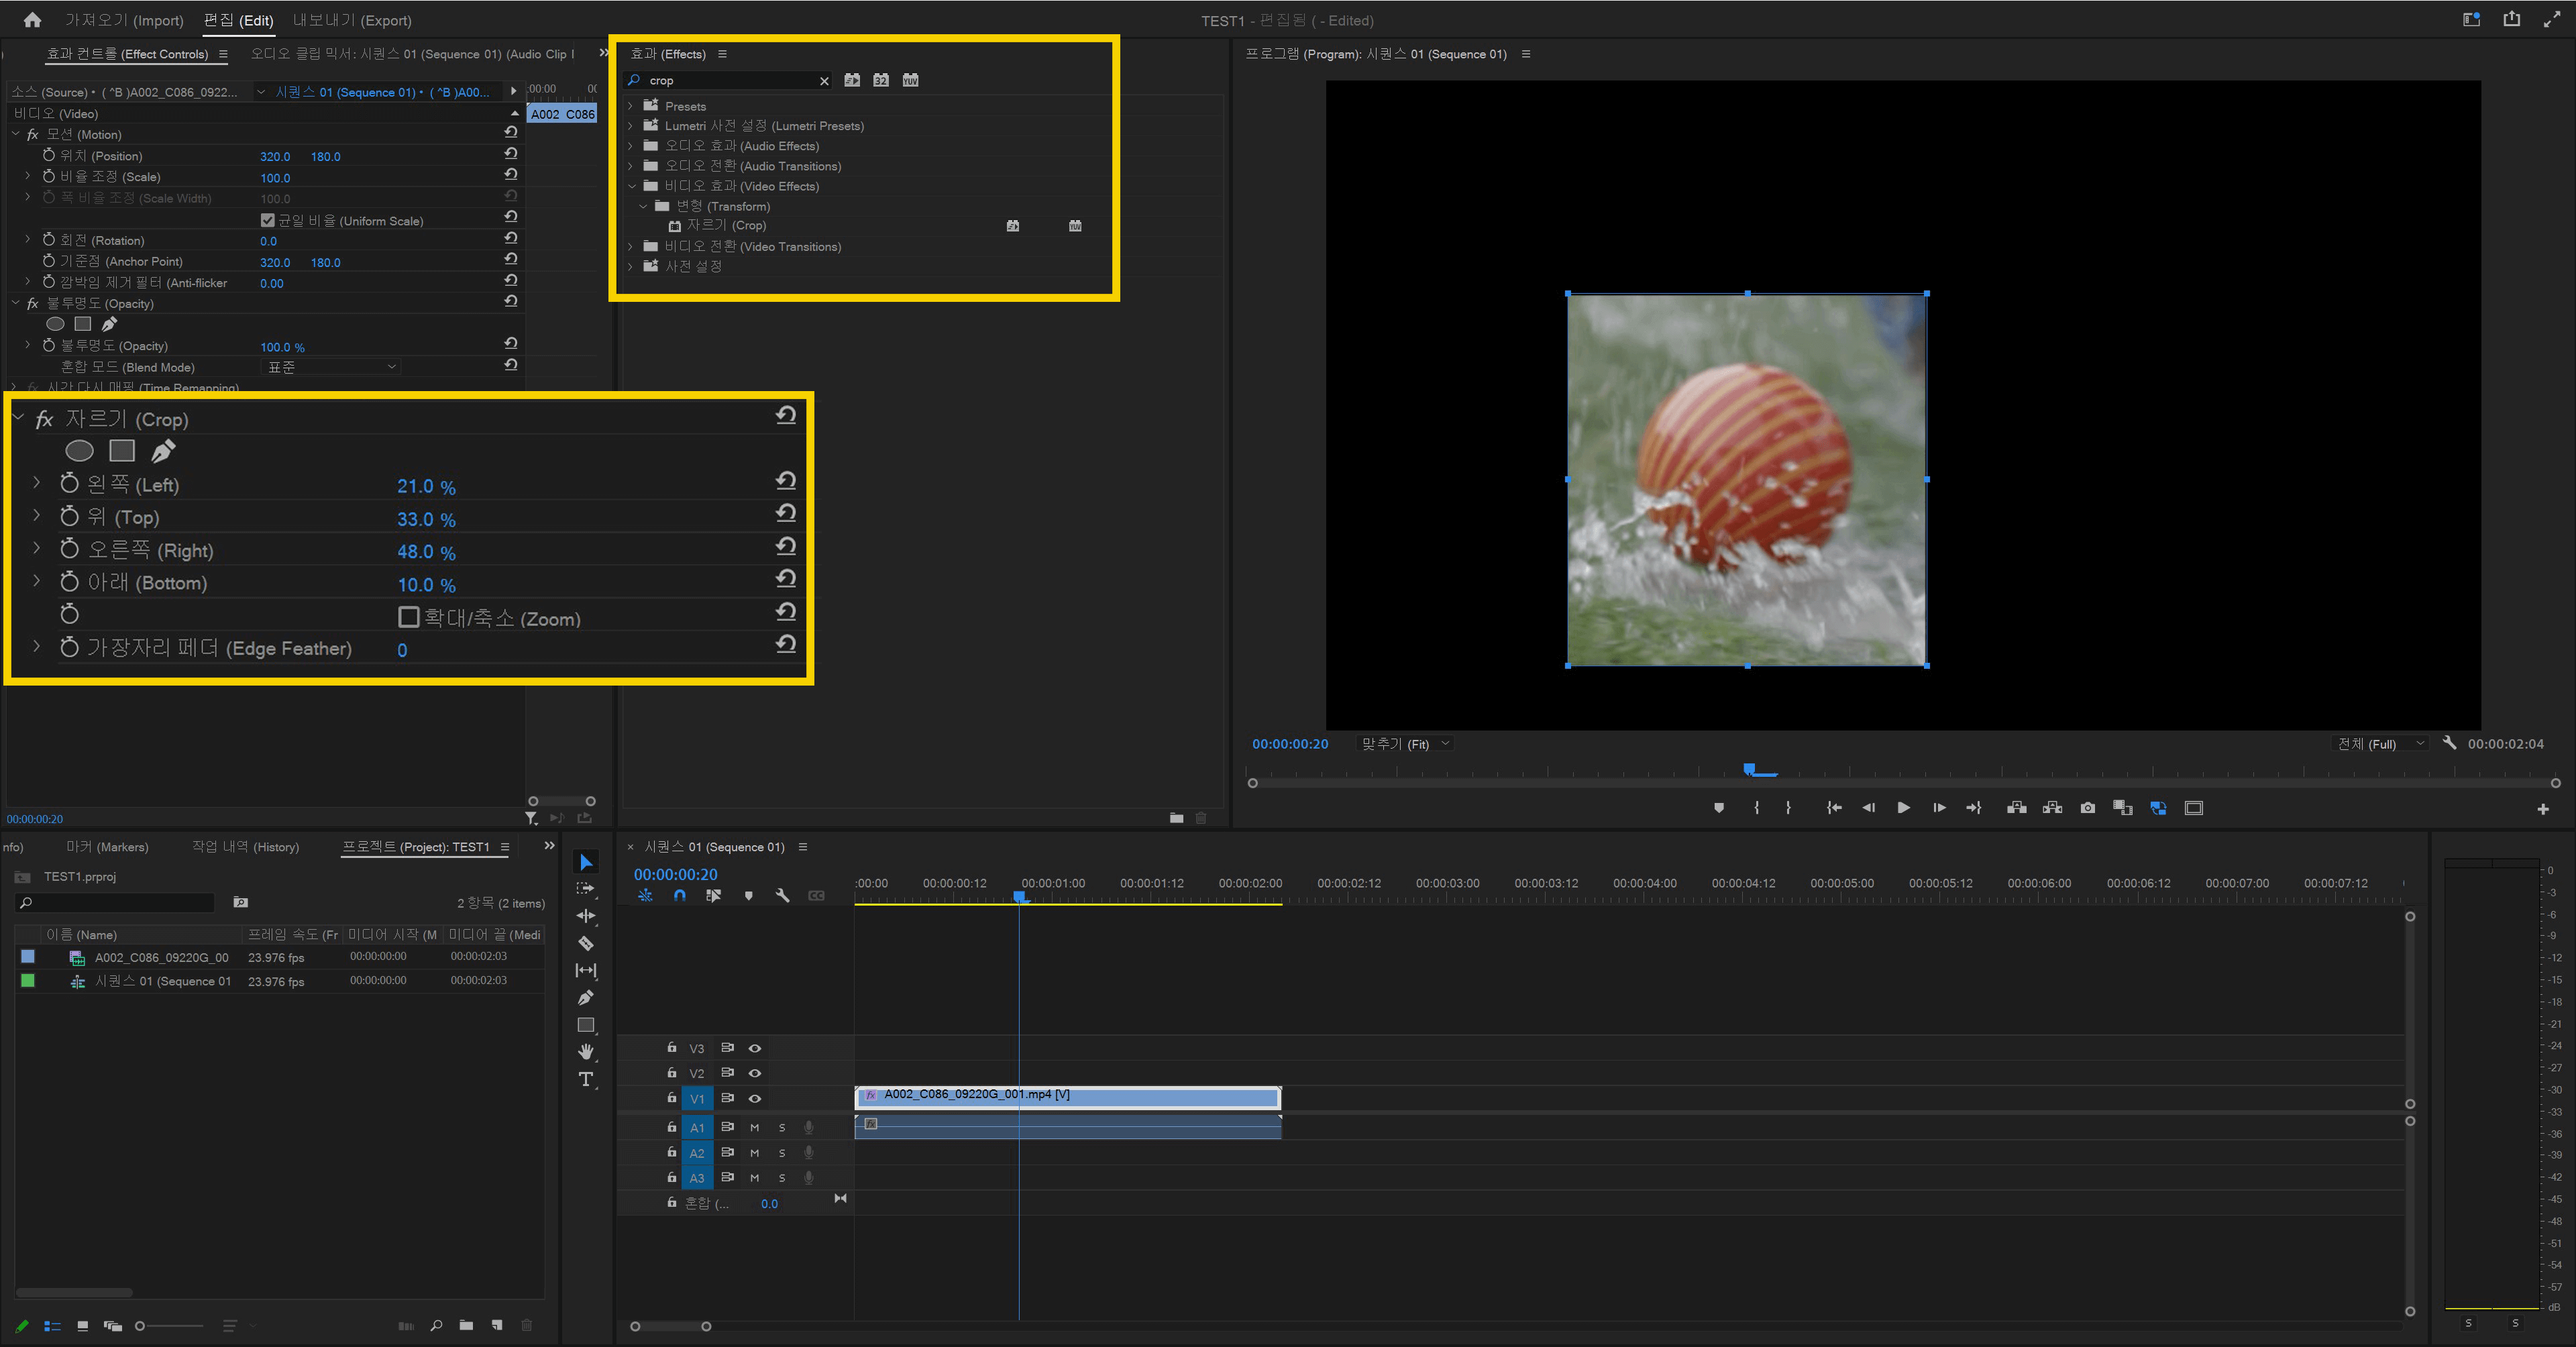This screenshot has width=2576, height=1347.
Task: Select the Type tool
Action: point(586,1079)
